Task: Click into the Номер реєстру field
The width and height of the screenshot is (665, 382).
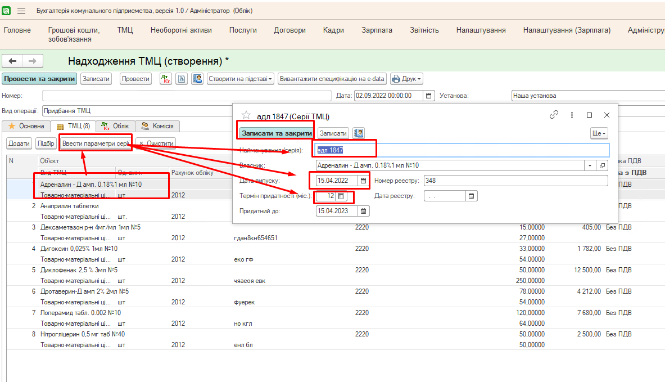Action: pos(515,181)
